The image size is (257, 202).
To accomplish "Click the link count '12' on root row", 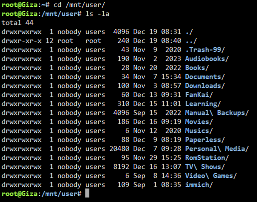I will pyautogui.click(x=49, y=41).
